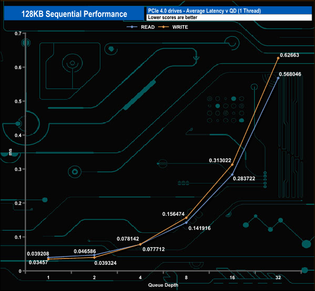Click the 0.283722 read marker
Screen dimensions: 315x291
click(232, 175)
